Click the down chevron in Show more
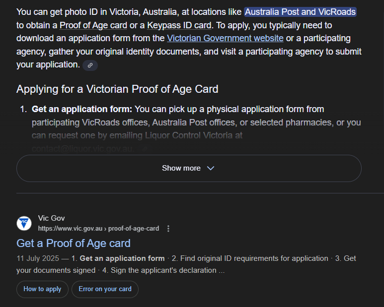 pyautogui.click(x=211, y=168)
